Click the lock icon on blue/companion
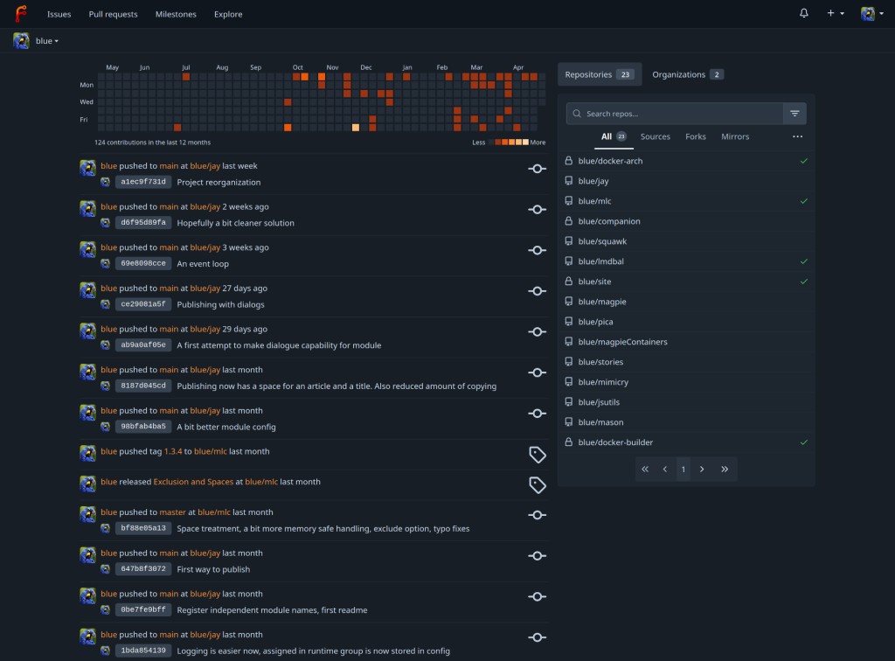 pos(569,221)
